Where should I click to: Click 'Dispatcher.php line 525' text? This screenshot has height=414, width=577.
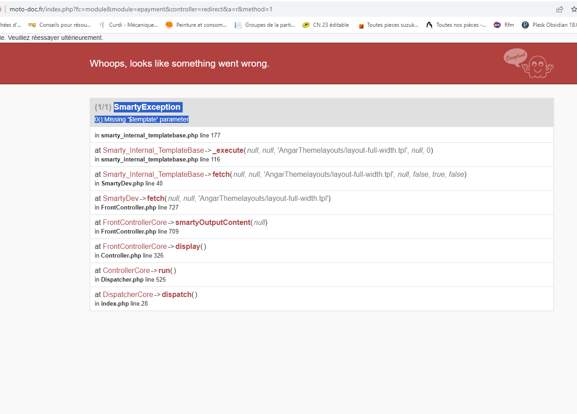click(133, 279)
